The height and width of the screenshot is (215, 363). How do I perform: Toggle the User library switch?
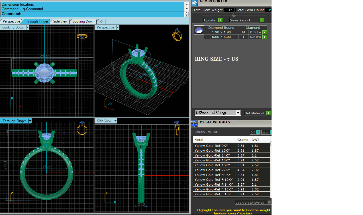click(270, 132)
